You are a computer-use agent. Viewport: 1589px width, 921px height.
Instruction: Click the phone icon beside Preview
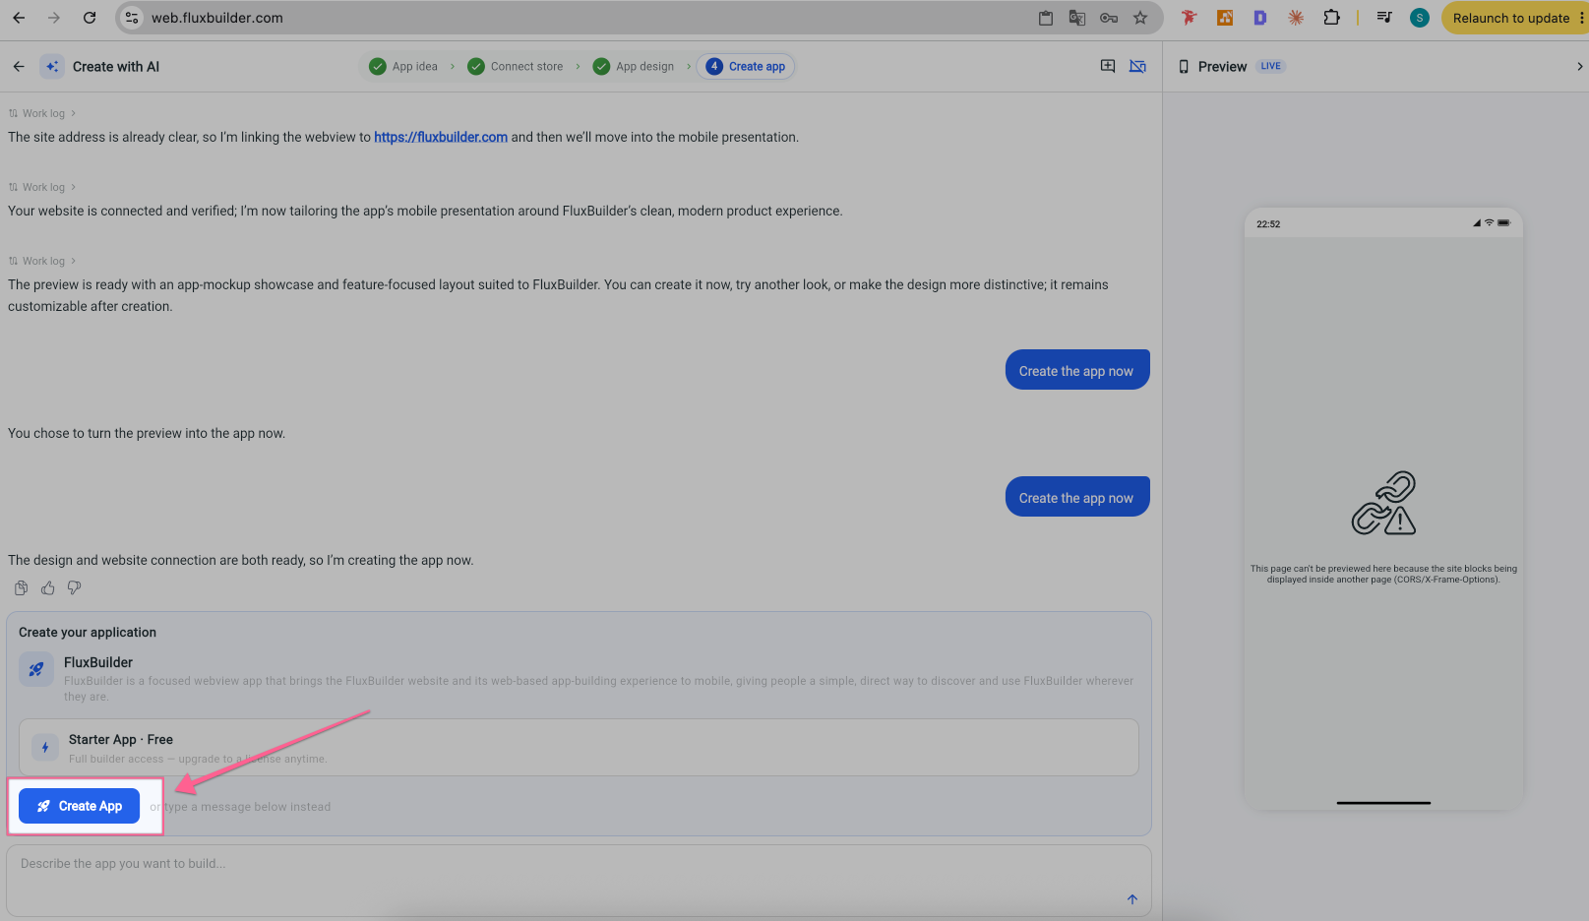1184,66
